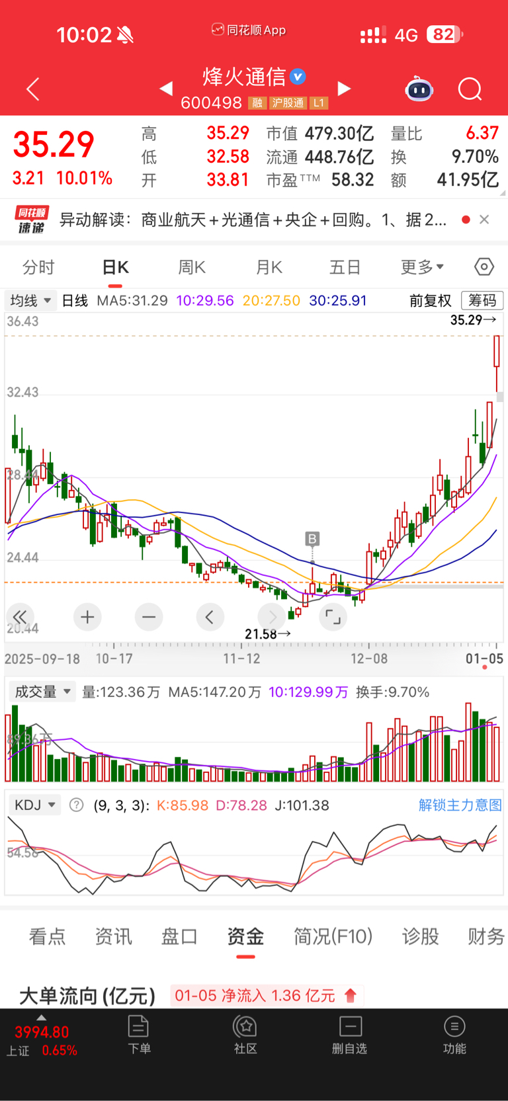Open chart settings hexagon icon
This screenshot has width=508, height=1101.
click(x=484, y=266)
